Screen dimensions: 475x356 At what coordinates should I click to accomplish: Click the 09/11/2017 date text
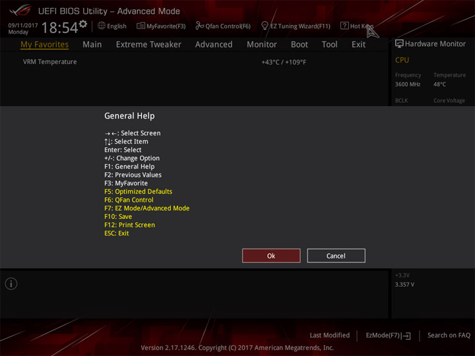coord(23,26)
